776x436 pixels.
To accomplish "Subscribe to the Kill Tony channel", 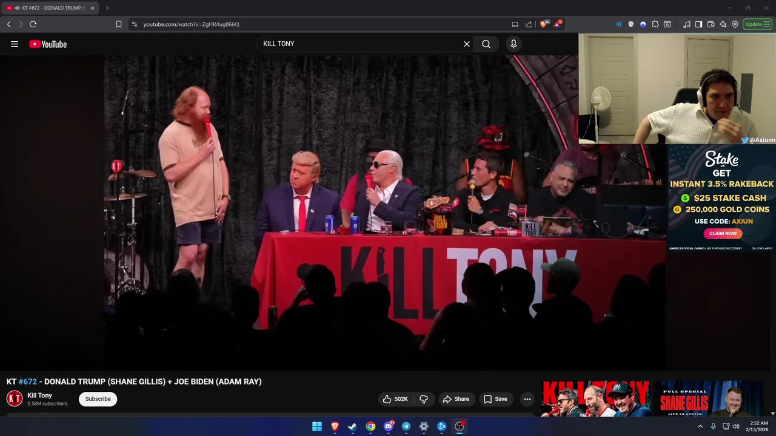I will (x=98, y=399).
